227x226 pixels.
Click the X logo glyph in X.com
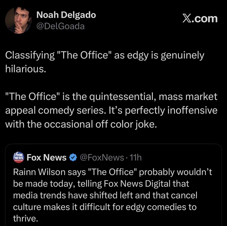pyautogui.click(x=187, y=19)
